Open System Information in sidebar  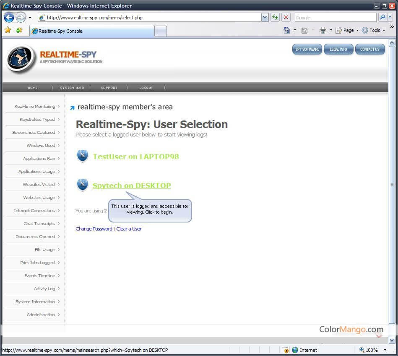point(35,301)
